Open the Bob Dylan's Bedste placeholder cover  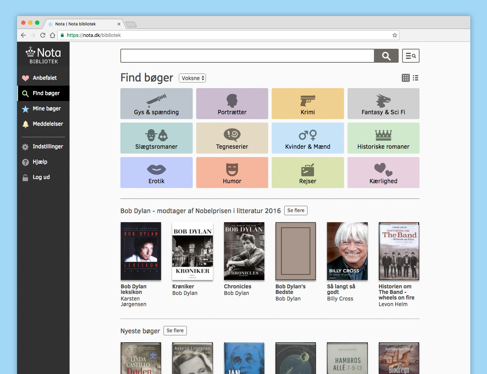click(x=296, y=251)
